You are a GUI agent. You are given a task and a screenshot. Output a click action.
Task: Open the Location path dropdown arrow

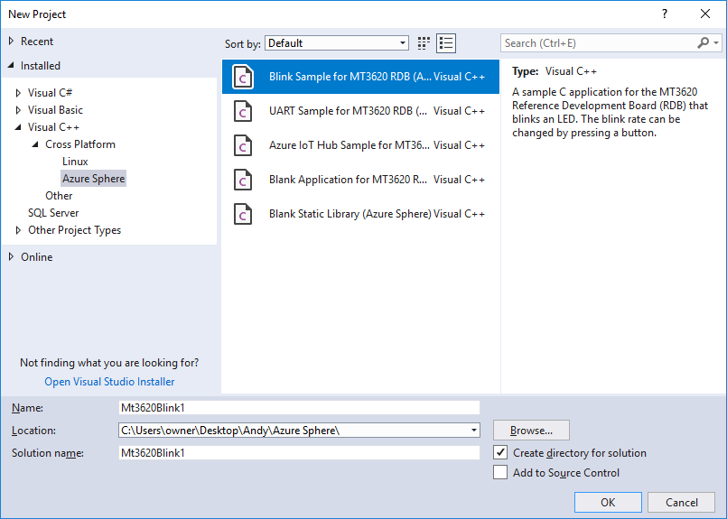473,430
